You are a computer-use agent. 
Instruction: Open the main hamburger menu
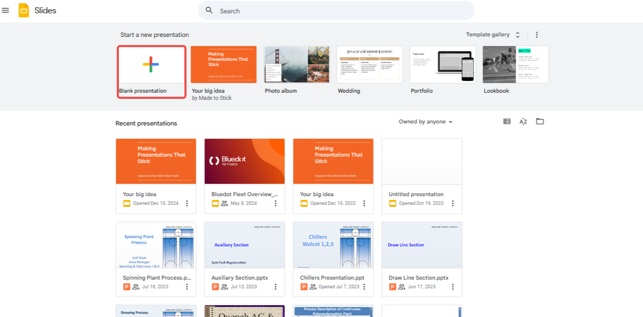point(6,10)
